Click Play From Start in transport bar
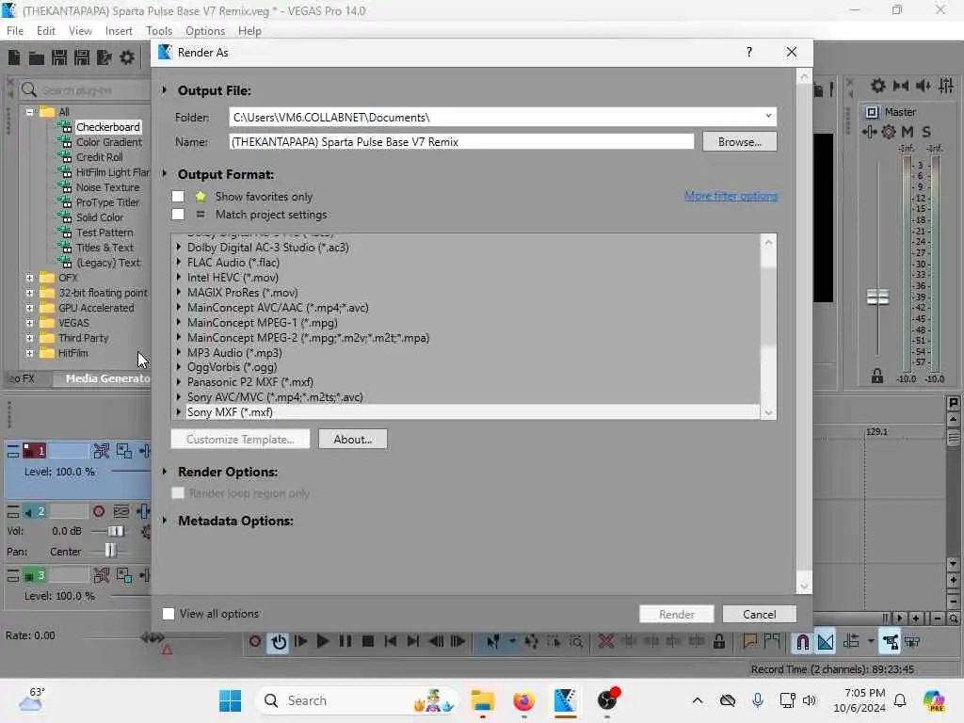 (300, 641)
